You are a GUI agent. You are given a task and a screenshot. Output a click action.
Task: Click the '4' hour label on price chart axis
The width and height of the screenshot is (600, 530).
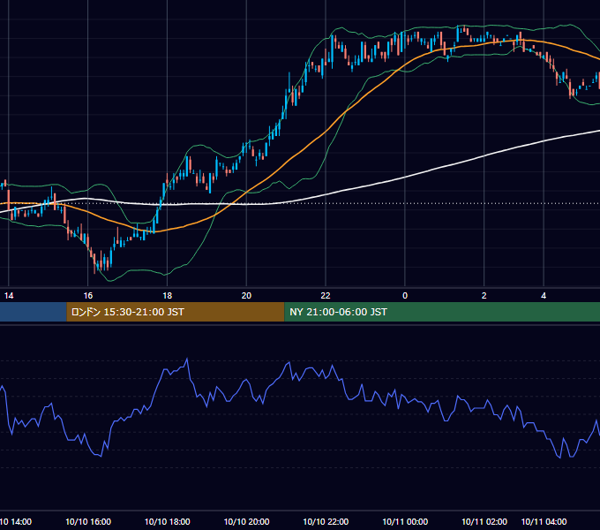pyautogui.click(x=544, y=296)
